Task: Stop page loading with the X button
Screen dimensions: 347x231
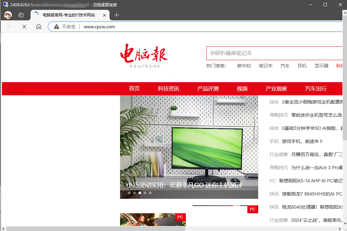Action: 24,27
